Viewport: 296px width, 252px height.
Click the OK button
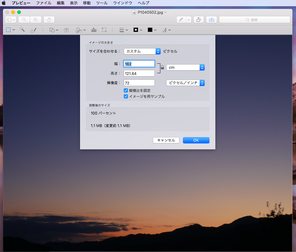[196, 140]
